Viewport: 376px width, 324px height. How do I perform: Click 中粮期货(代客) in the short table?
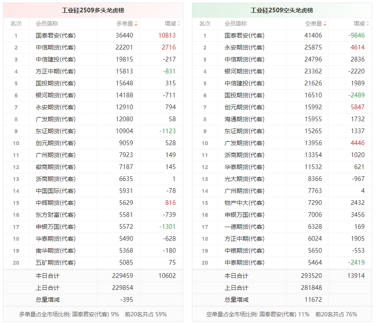coord(244,251)
